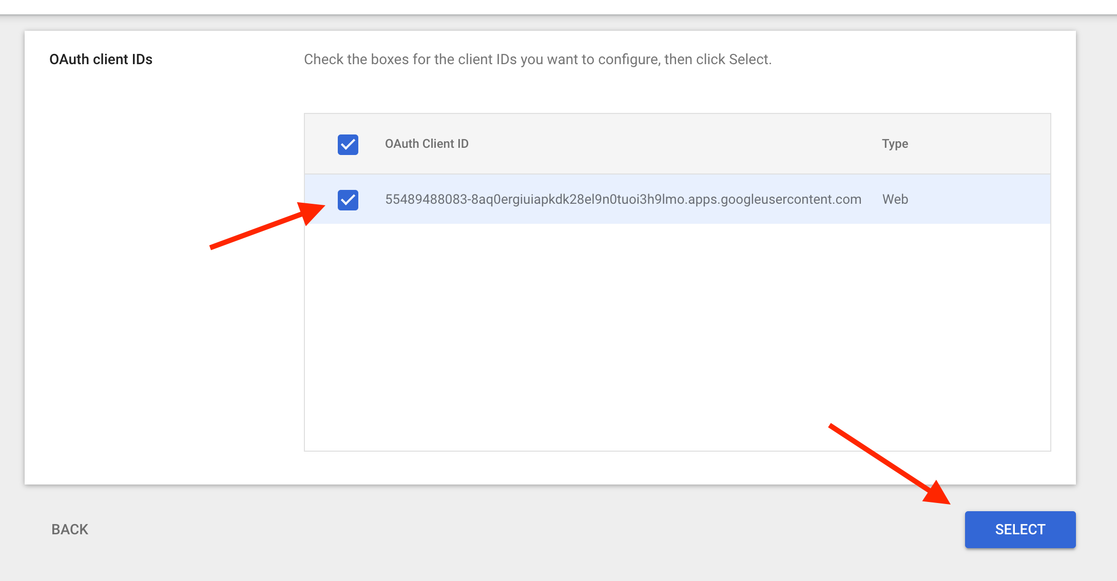Click the word Select in the instructions
Viewport: 1117px width, 581px height.
(748, 60)
